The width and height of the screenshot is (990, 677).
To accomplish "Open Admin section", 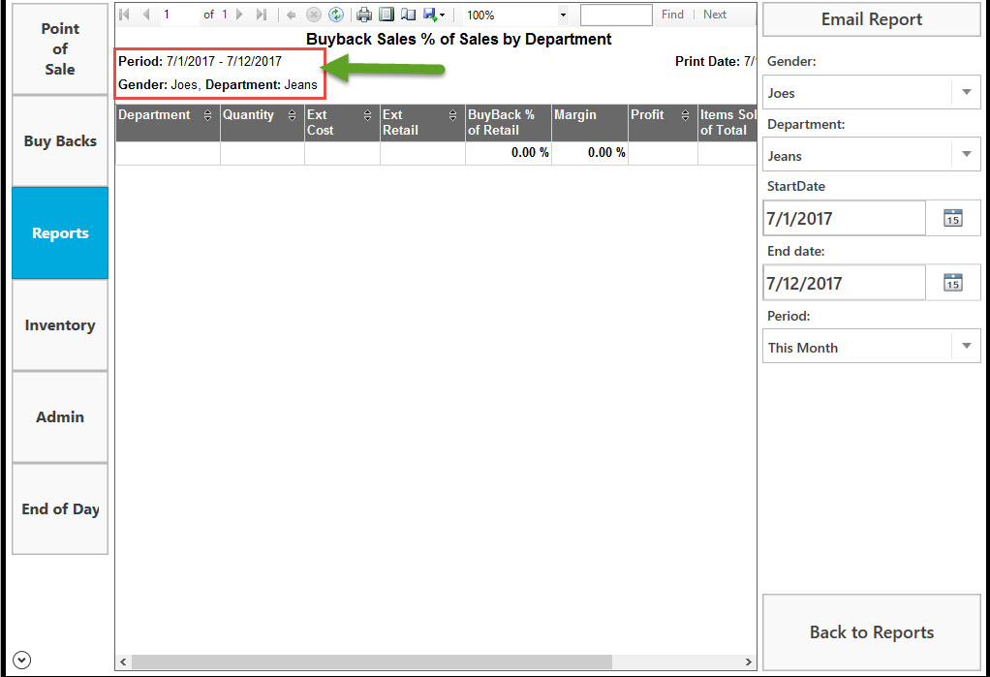I will (x=60, y=416).
